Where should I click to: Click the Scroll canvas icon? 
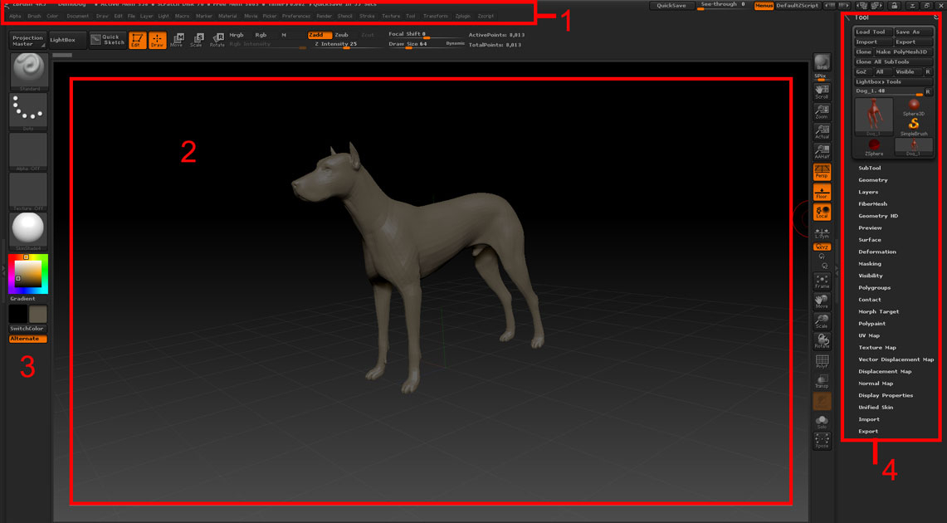822,92
